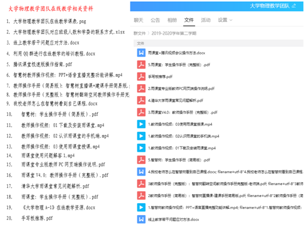304x227 pixels.
Task: Open file name 3教师操作手册（完整版）智慧树翻转空间
Action: [x=226, y=184]
